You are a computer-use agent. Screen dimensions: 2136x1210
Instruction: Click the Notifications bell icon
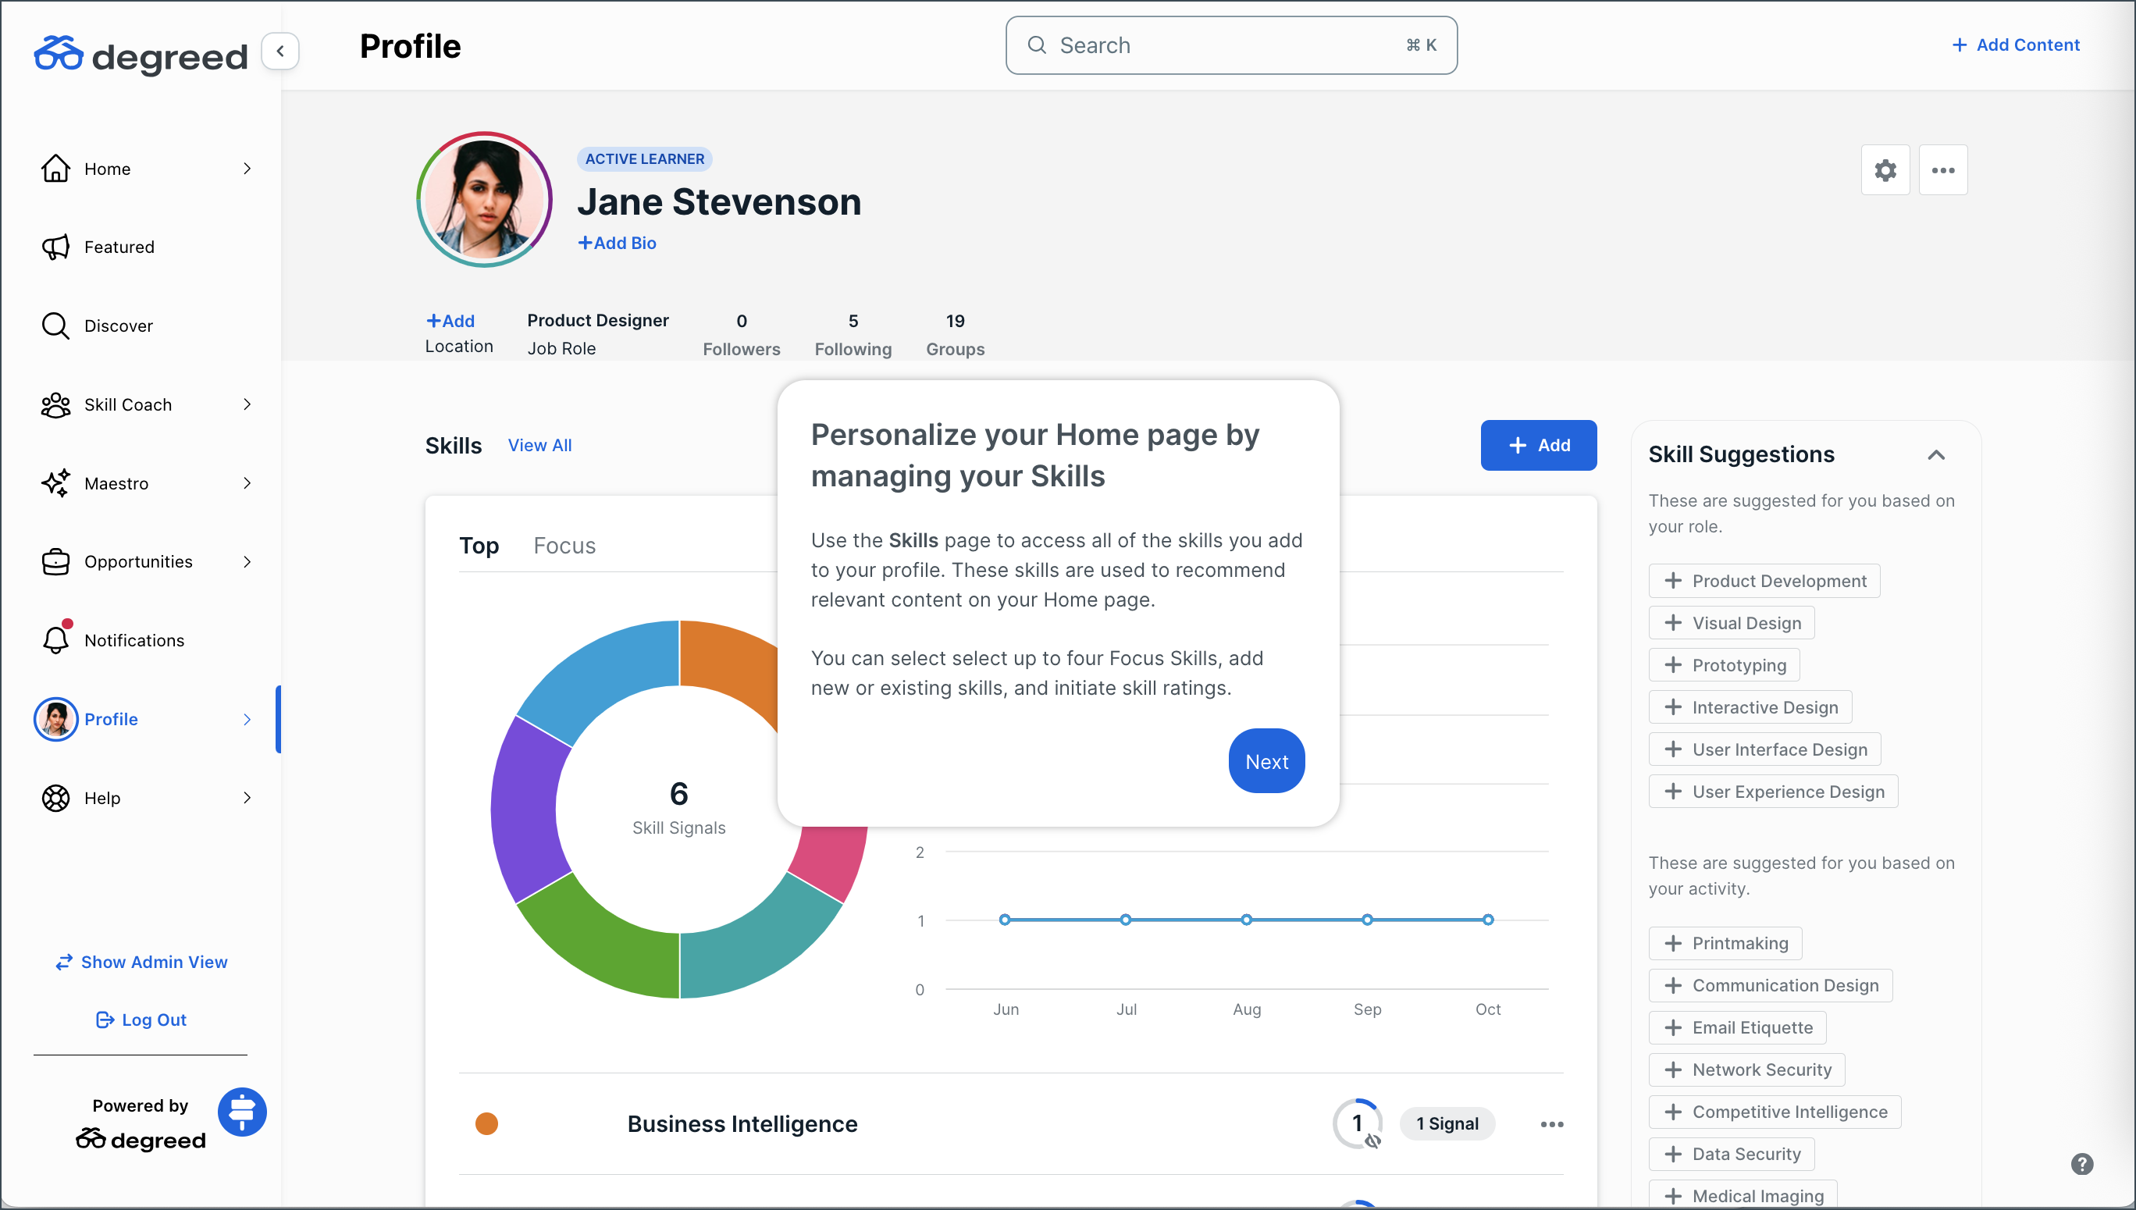pyautogui.click(x=55, y=640)
